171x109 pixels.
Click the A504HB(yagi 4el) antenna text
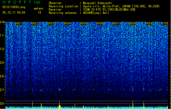[96, 13]
